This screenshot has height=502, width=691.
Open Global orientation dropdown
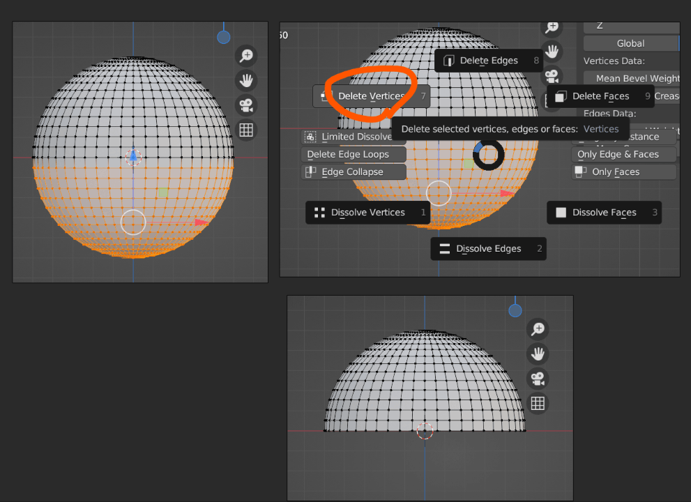[x=631, y=43]
